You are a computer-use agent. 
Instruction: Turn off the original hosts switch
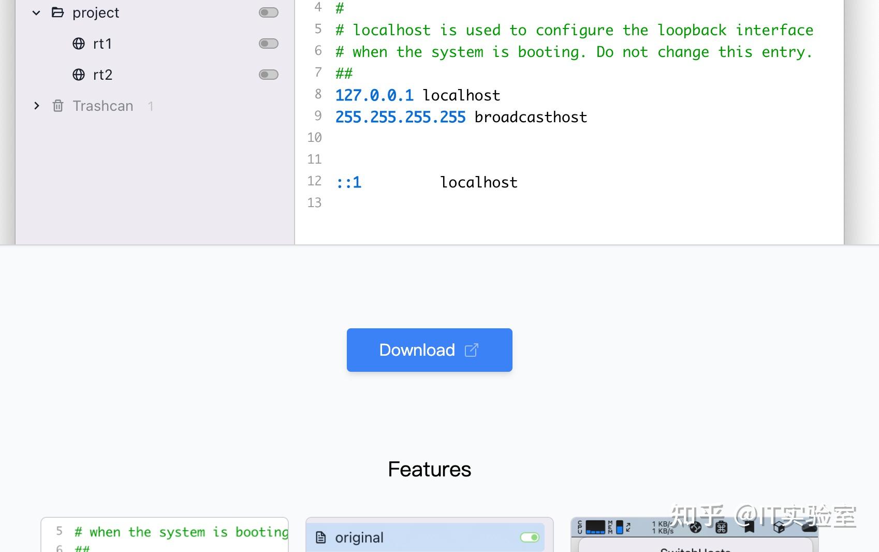(530, 538)
